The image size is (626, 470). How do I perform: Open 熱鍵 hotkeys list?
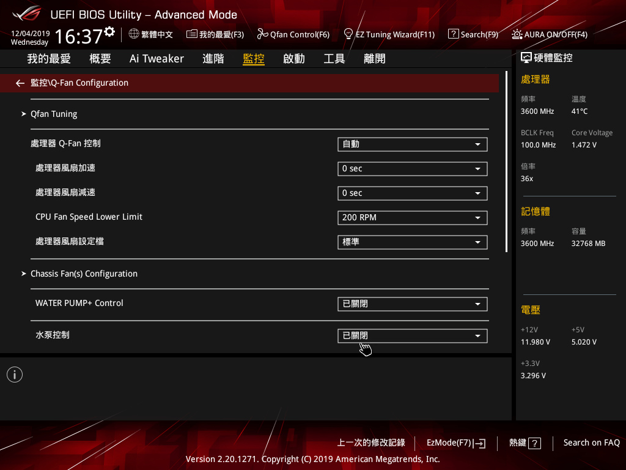point(518,443)
